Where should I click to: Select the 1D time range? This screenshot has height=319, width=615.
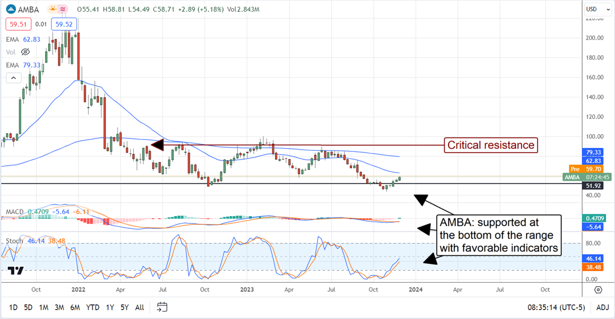[13, 307]
